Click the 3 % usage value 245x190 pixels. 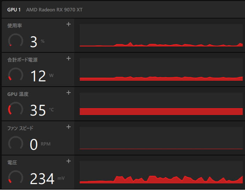[x=37, y=42]
